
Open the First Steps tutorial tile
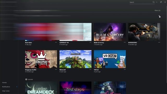click(x=75, y=88)
